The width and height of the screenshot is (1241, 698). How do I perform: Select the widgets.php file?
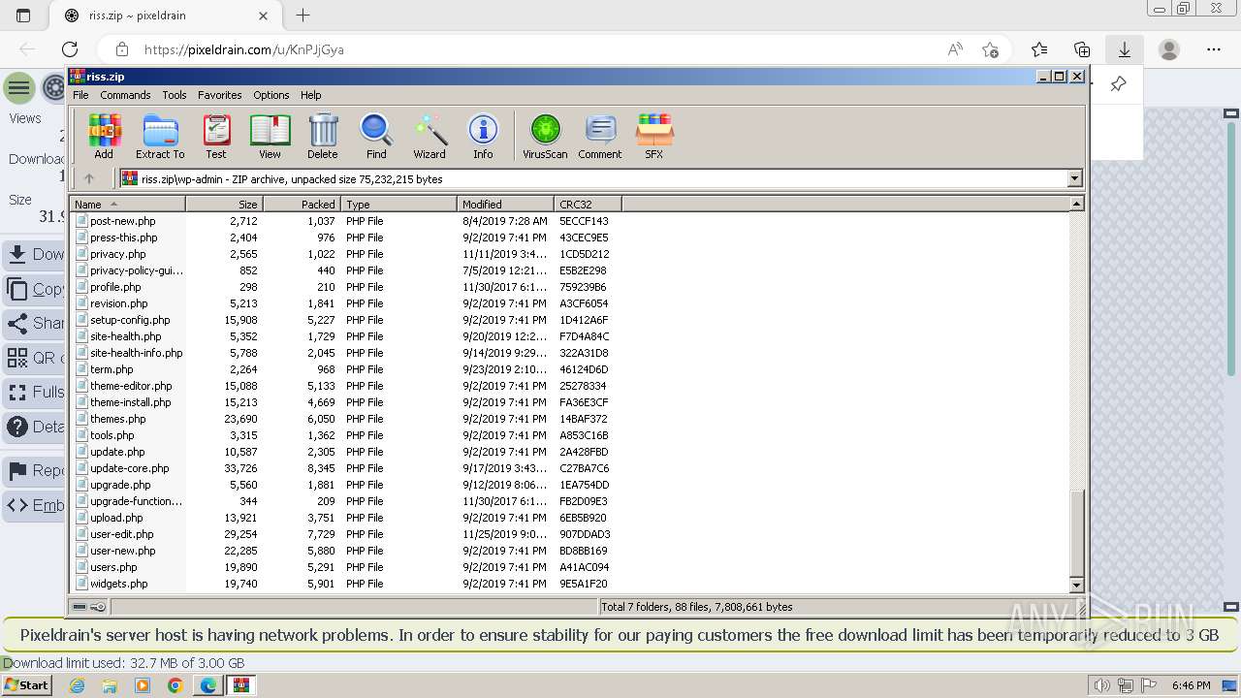pos(118,584)
